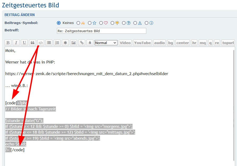The height and width of the screenshot is (166, 237).
Task: Insert an unordered list
Action: [49, 43]
